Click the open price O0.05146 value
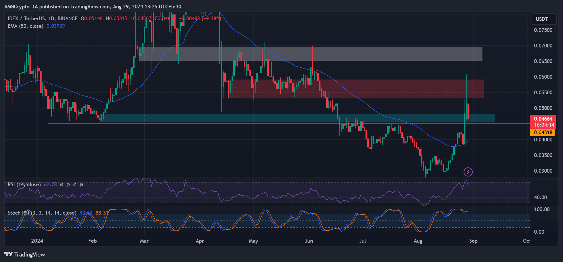The width and height of the screenshot is (563, 262). (x=92, y=19)
